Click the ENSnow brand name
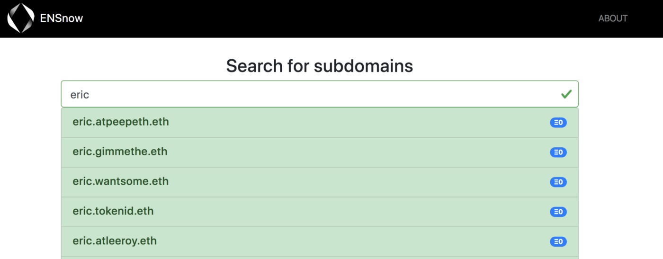 [62, 18]
